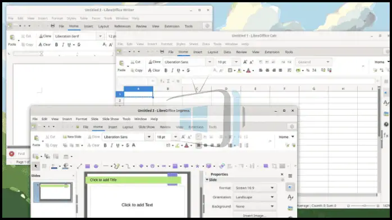Viewport: 392px width, 220px height.
Task: Click Insert Image button in Properties
Action: click(255, 216)
